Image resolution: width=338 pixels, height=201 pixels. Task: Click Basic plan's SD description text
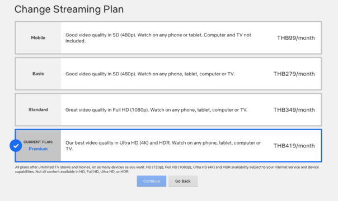[150, 74]
